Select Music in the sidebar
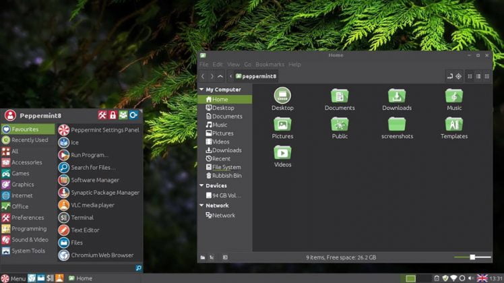This screenshot has width=504, height=283. pyautogui.click(x=224, y=125)
